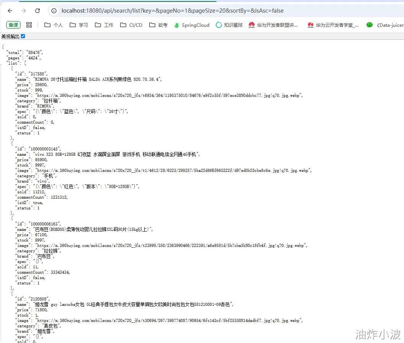Open the Data-juicer bookmark

(385, 25)
